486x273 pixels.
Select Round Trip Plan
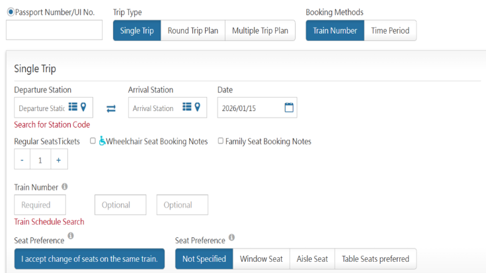pos(193,30)
